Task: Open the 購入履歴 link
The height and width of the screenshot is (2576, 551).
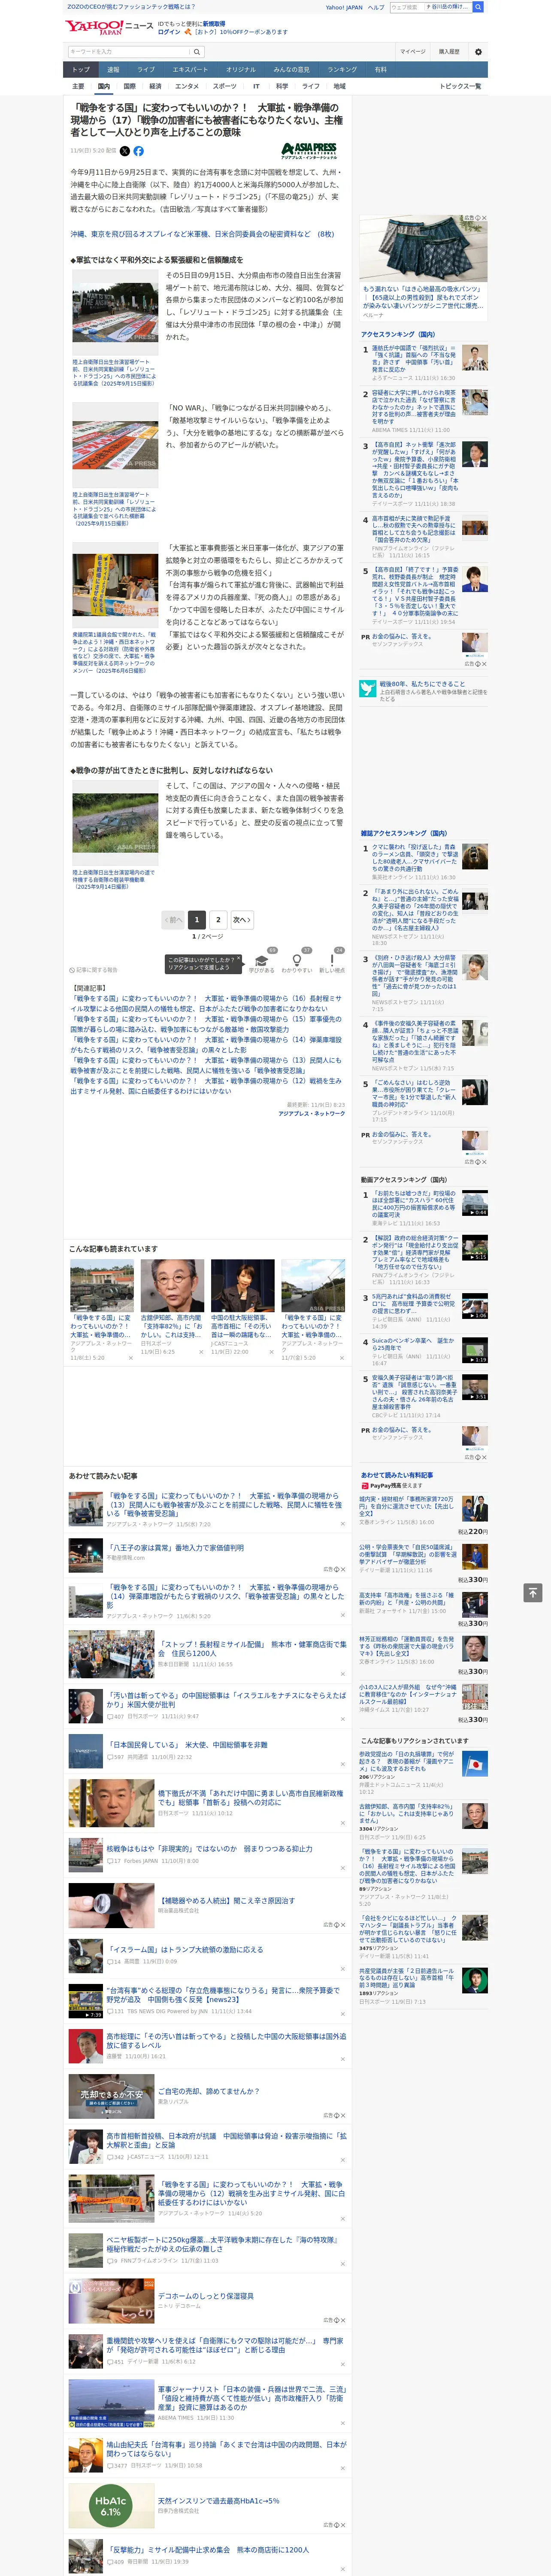Action: point(449,51)
